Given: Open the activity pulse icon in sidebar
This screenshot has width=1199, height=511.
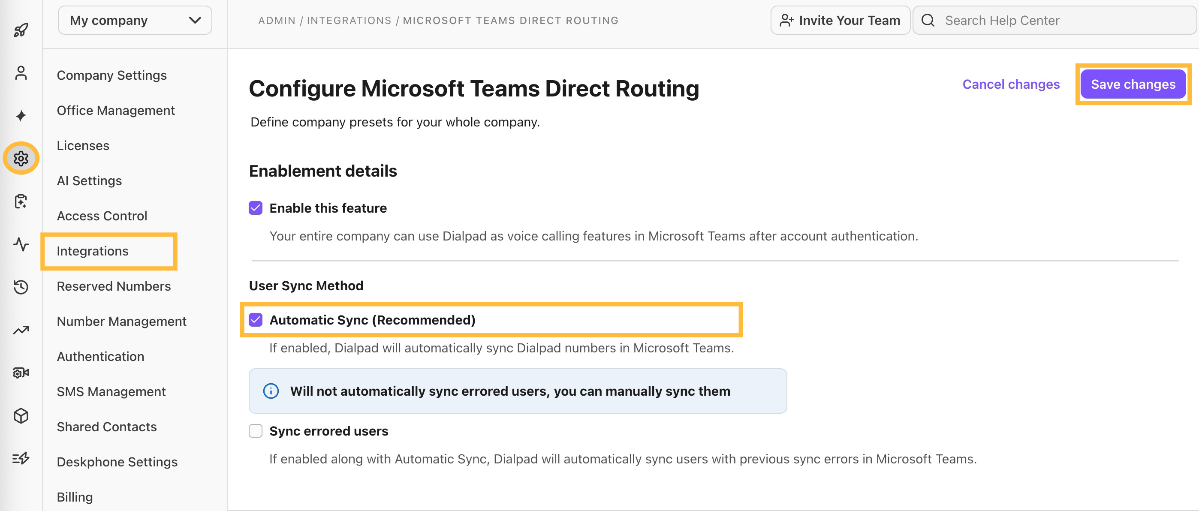Looking at the screenshot, I should click(21, 244).
